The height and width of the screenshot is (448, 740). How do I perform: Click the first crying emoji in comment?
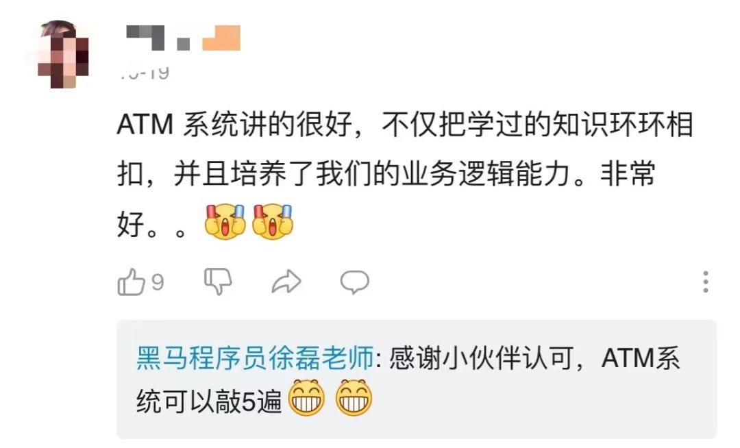click(225, 221)
